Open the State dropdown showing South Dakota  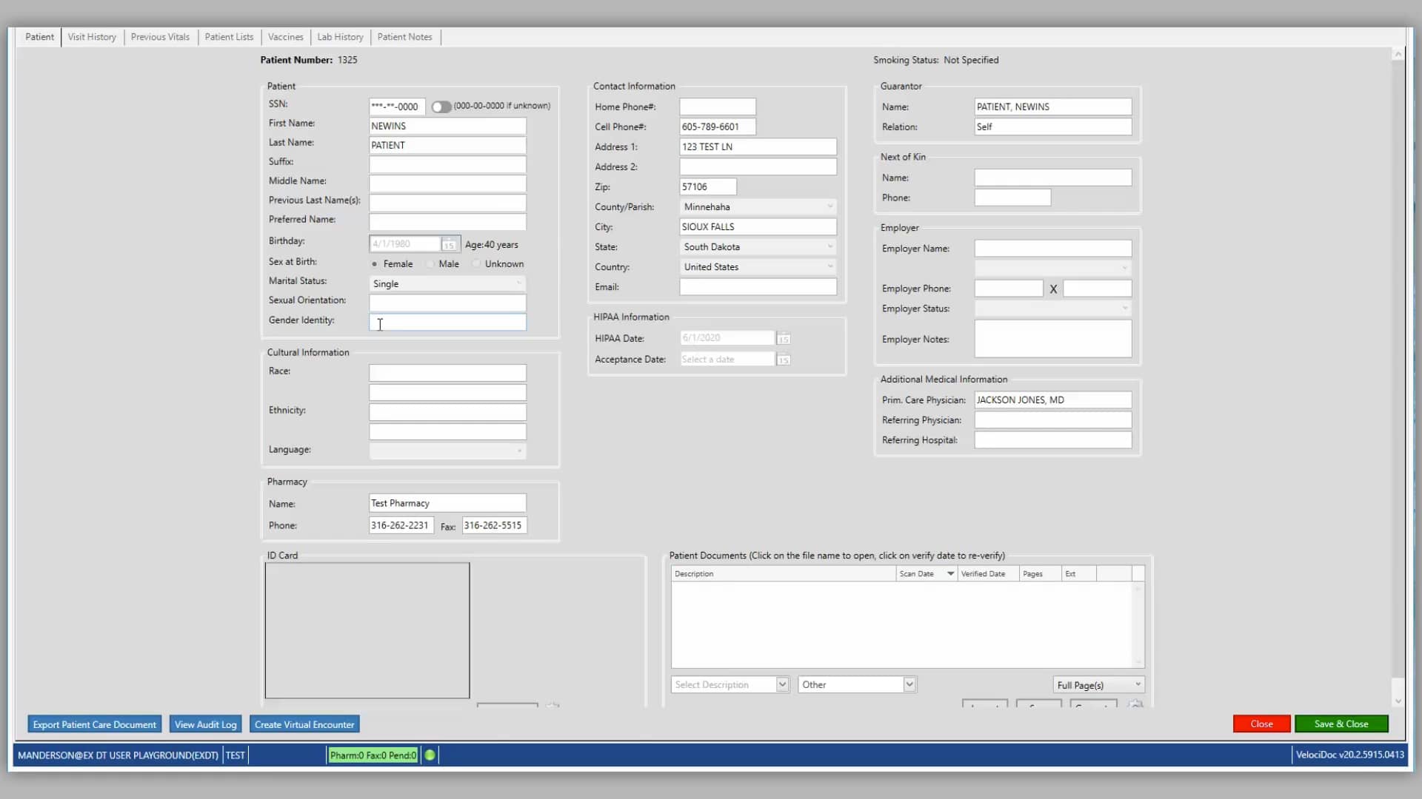point(829,246)
